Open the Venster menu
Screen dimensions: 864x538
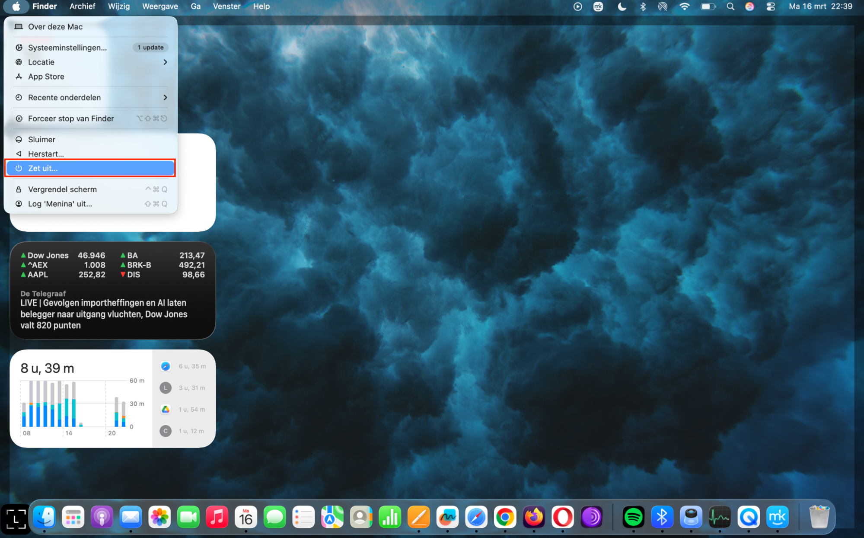[x=226, y=6]
